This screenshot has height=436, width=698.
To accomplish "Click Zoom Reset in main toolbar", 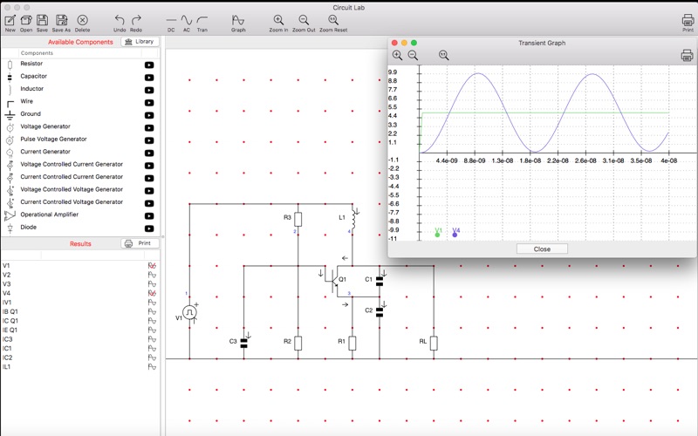I will click(332, 20).
